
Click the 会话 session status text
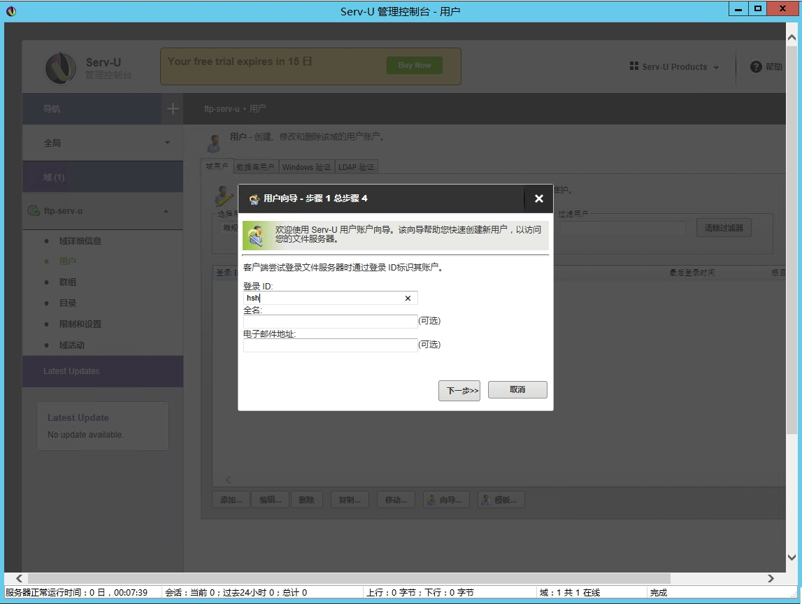[x=236, y=593]
